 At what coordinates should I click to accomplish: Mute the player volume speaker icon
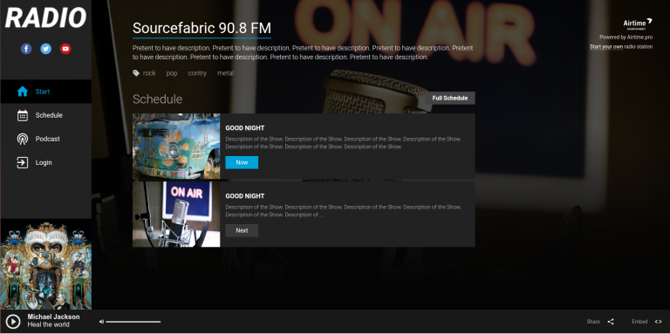[x=101, y=322]
